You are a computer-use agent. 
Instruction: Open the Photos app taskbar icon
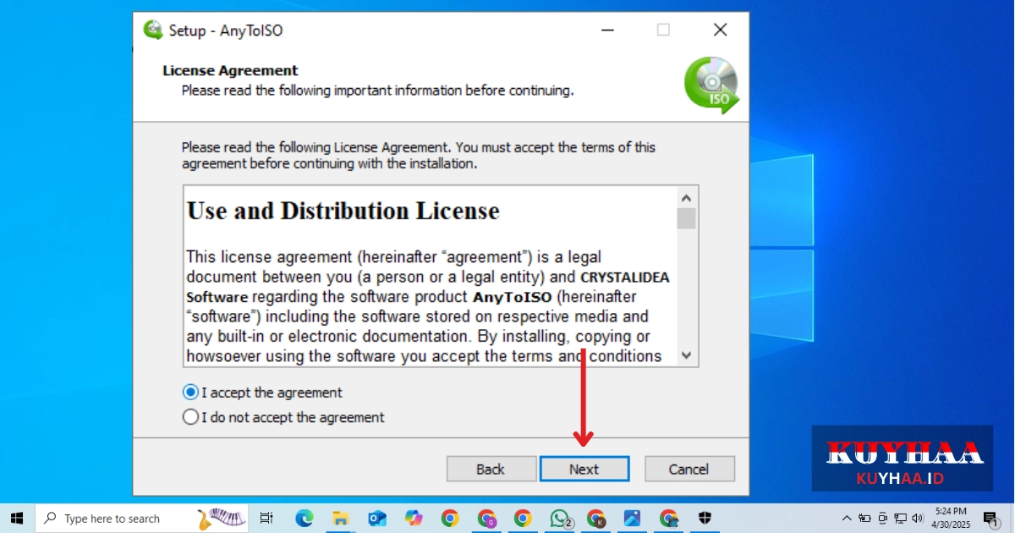pyautogui.click(x=632, y=518)
